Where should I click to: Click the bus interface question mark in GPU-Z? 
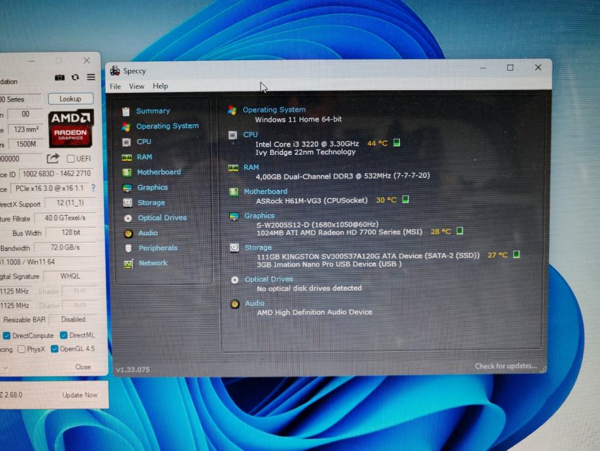93,188
